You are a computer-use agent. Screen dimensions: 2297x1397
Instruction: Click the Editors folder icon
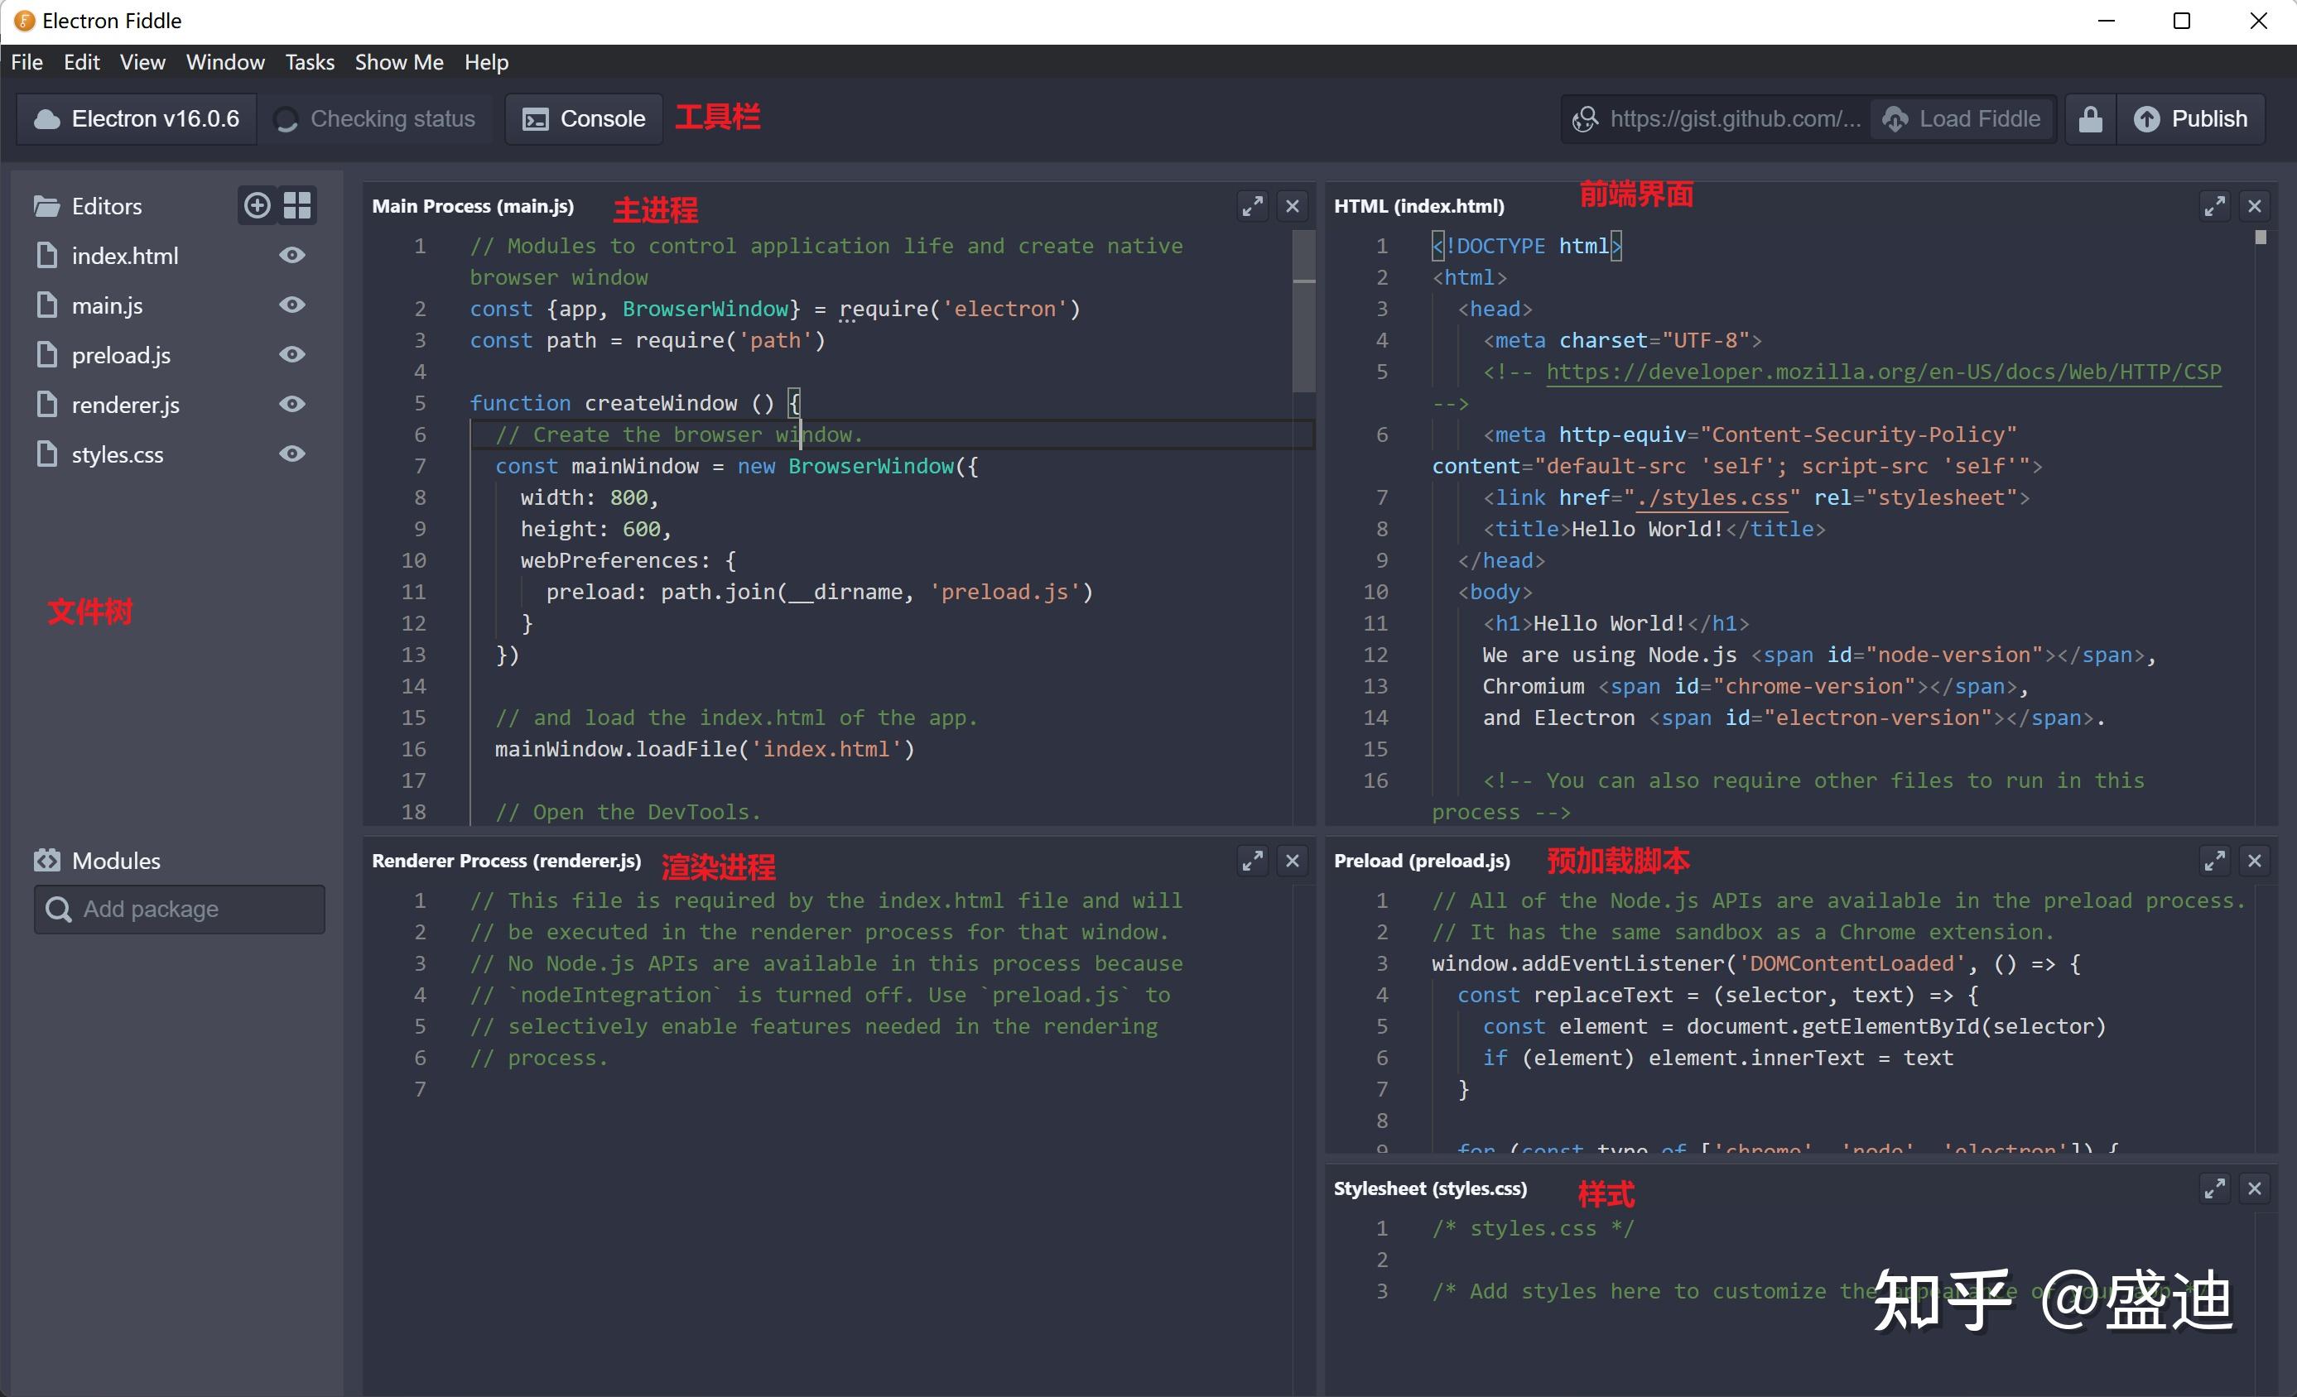(46, 206)
